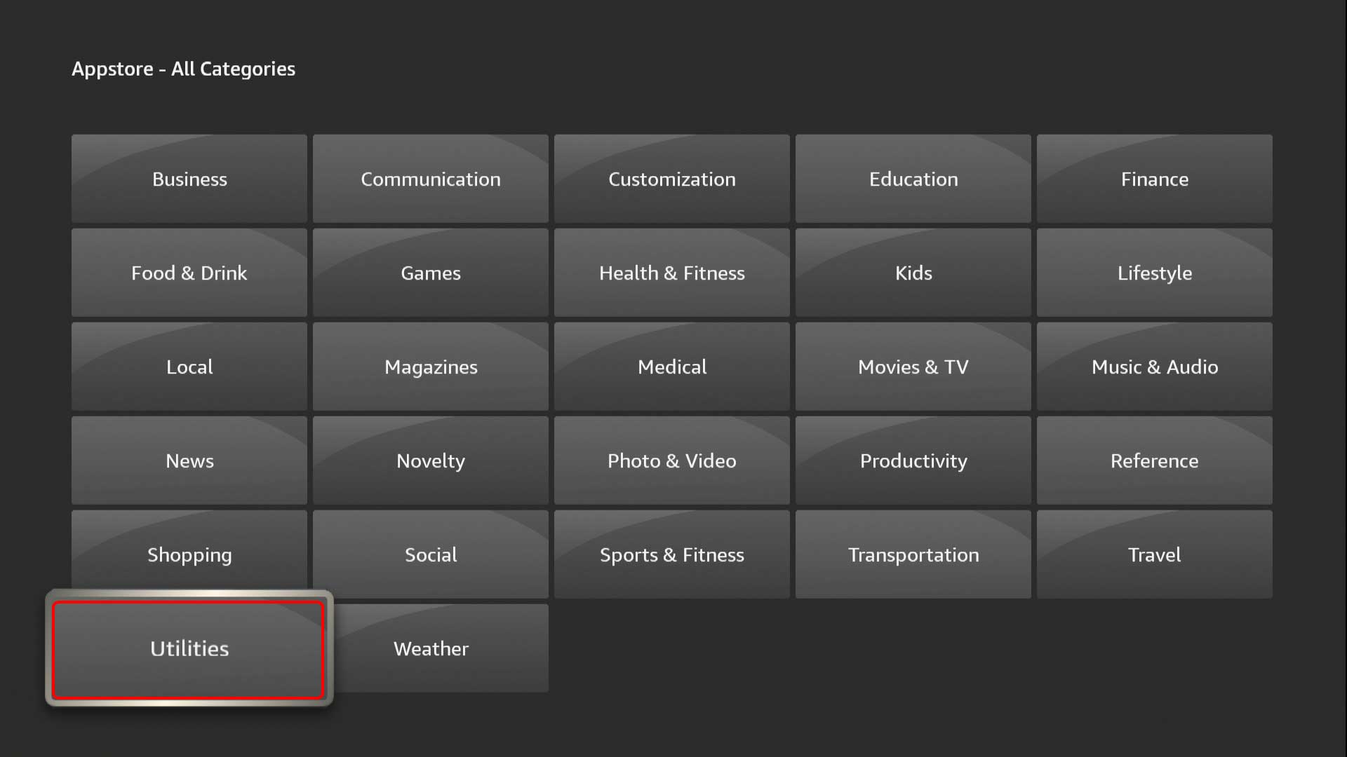Select the Productivity category tile
This screenshot has width=1347, height=757.
[913, 461]
